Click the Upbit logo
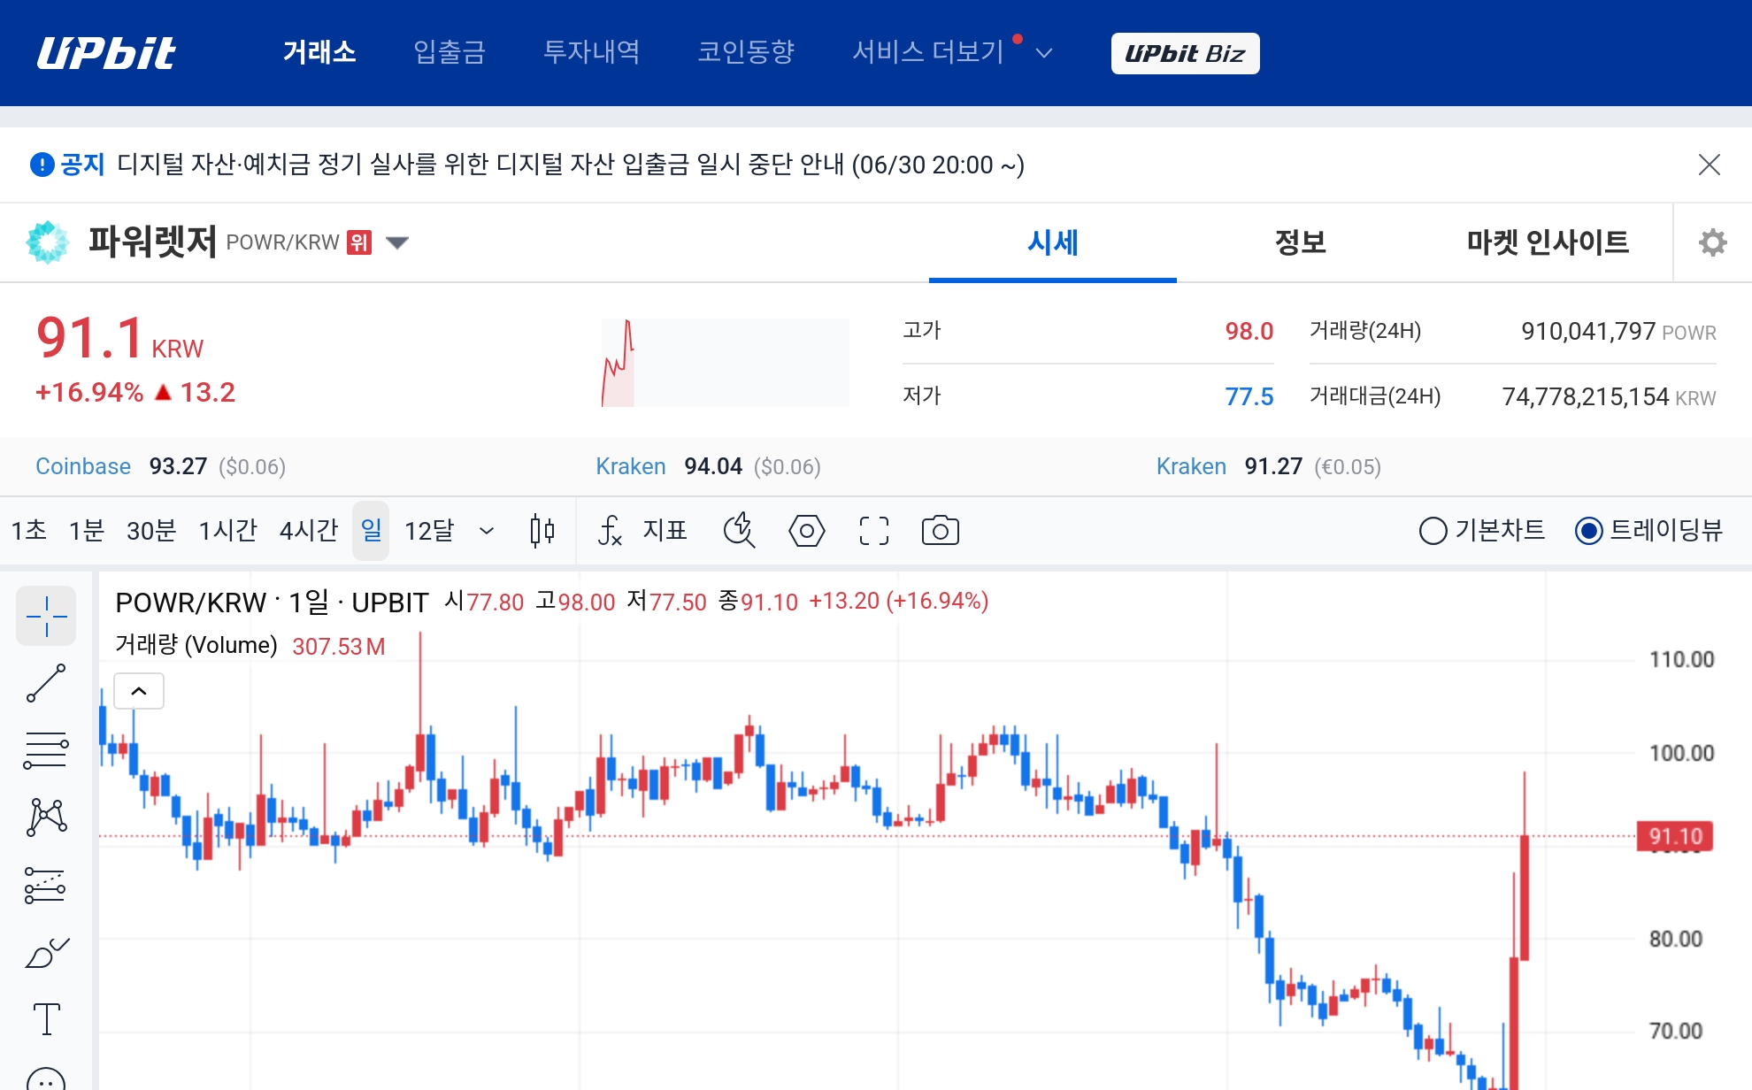The height and width of the screenshot is (1090, 1752). pyautogui.click(x=106, y=53)
